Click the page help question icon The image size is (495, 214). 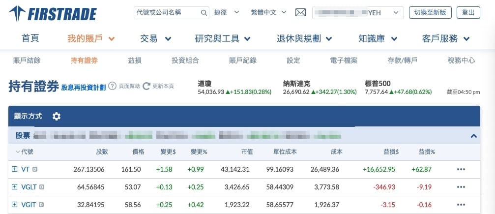(x=113, y=86)
